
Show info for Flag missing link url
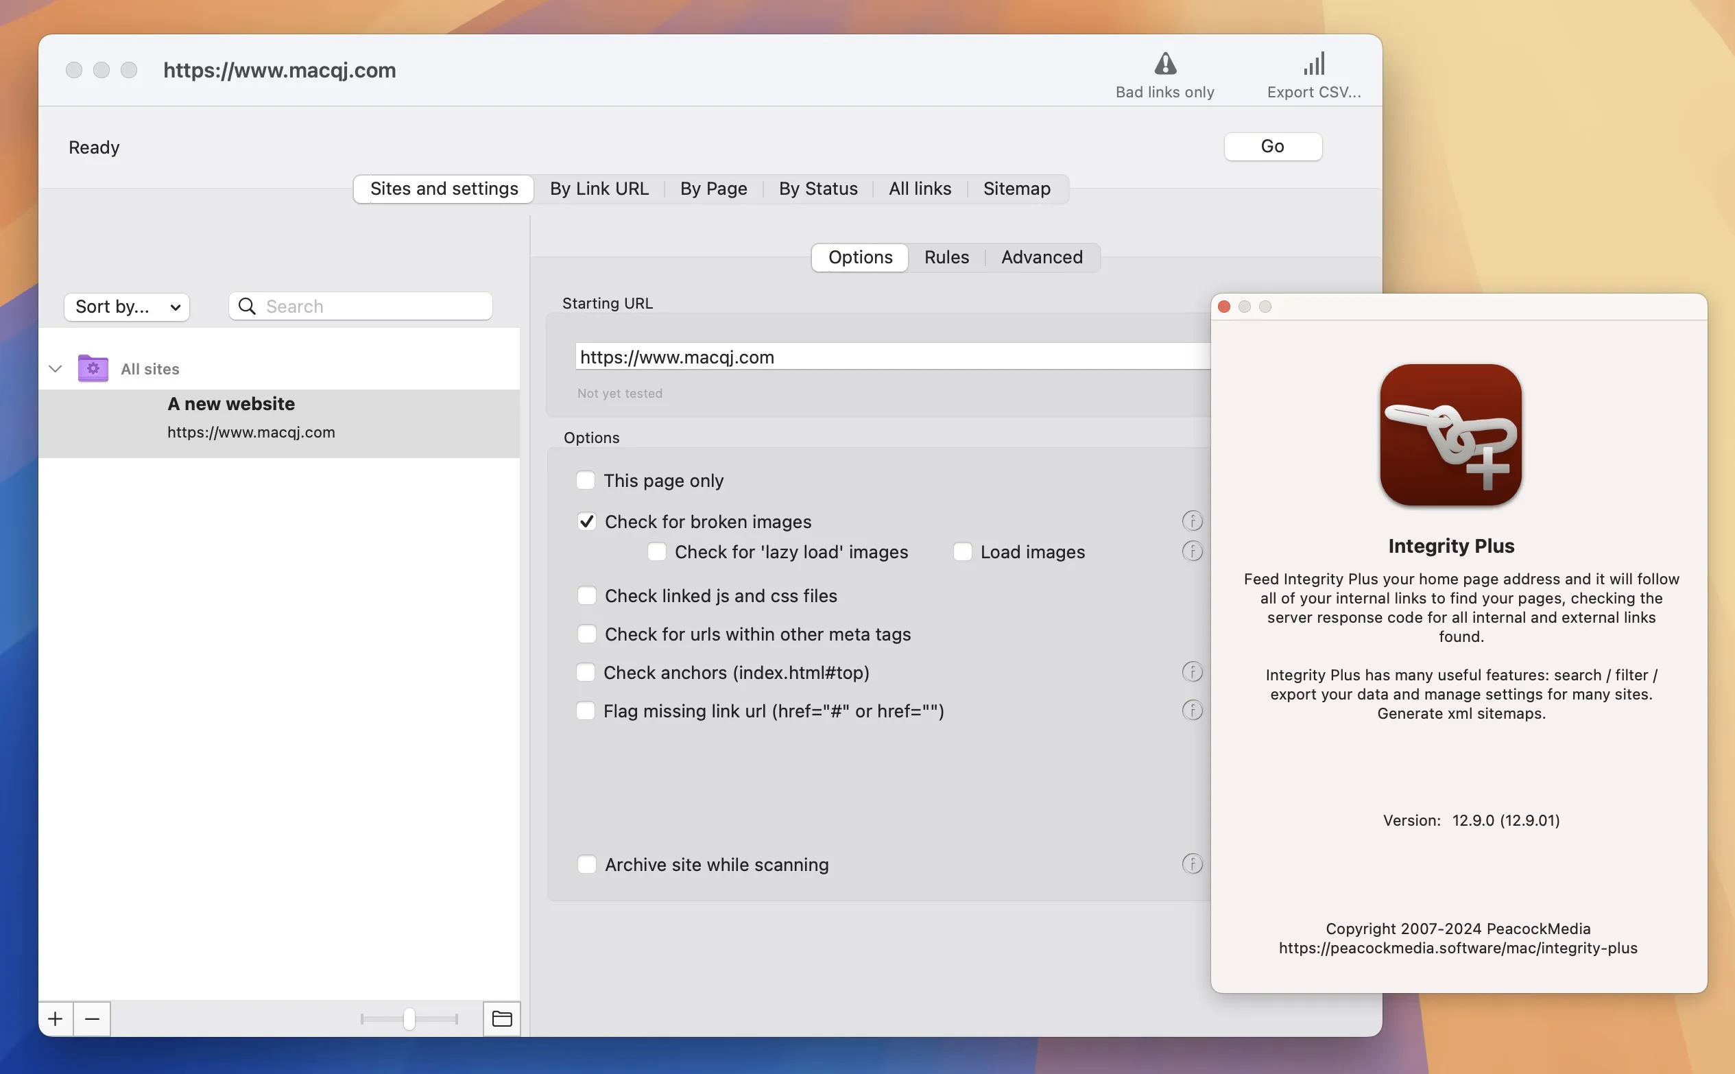pos(1192,711)
